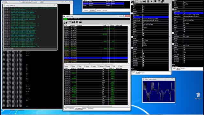Switch to the Info tab in Site window
This screenshot has height=115, width=204.
pos(66,109)
